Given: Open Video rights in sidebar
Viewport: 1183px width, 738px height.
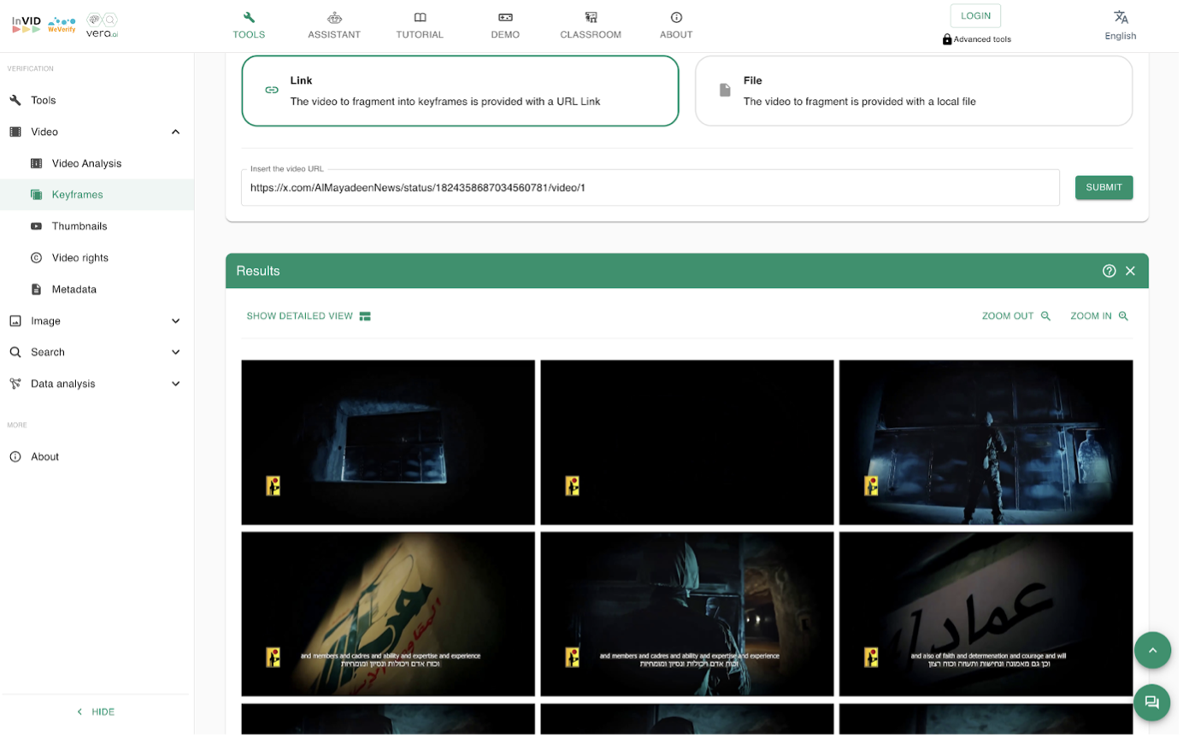Looking at the screenshot, I should pos(97,258).
